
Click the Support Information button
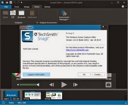(36, 75)
